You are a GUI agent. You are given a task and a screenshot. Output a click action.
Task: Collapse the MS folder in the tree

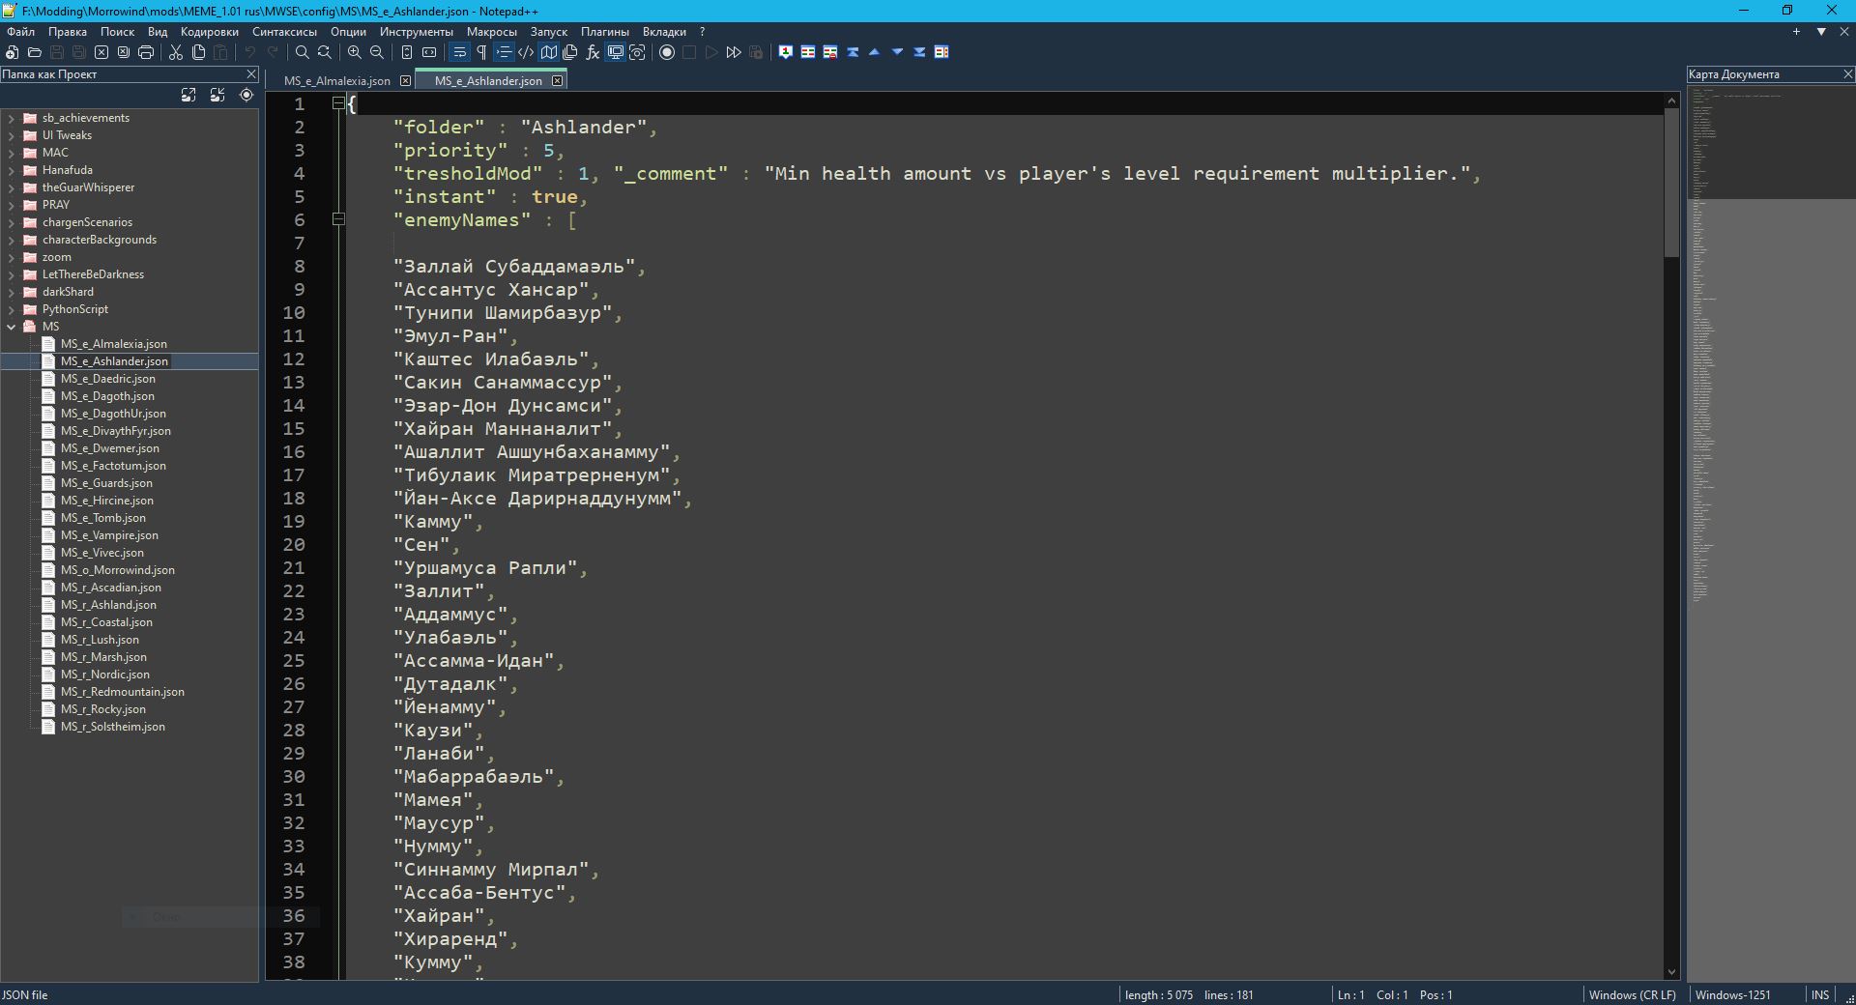coord(12,327)
